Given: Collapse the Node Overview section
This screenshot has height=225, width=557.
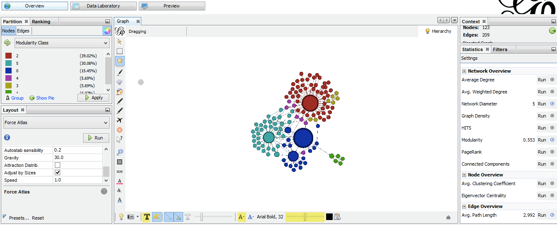Looking at the screenshot, I should click(x=464, y=175).
